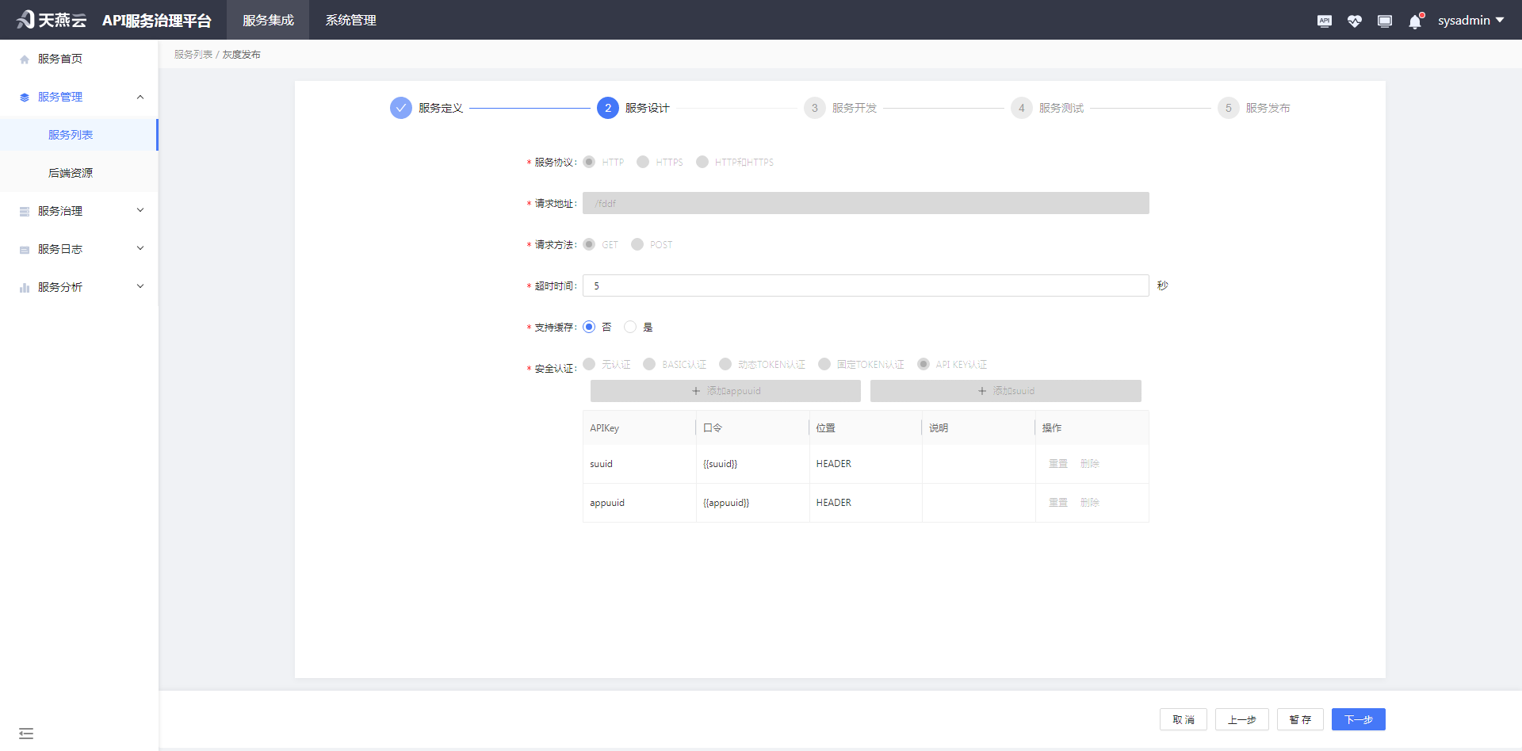The image size is (1522, 751).
Task: Click the 天燕云 platform logo
Action: [50, 19]
